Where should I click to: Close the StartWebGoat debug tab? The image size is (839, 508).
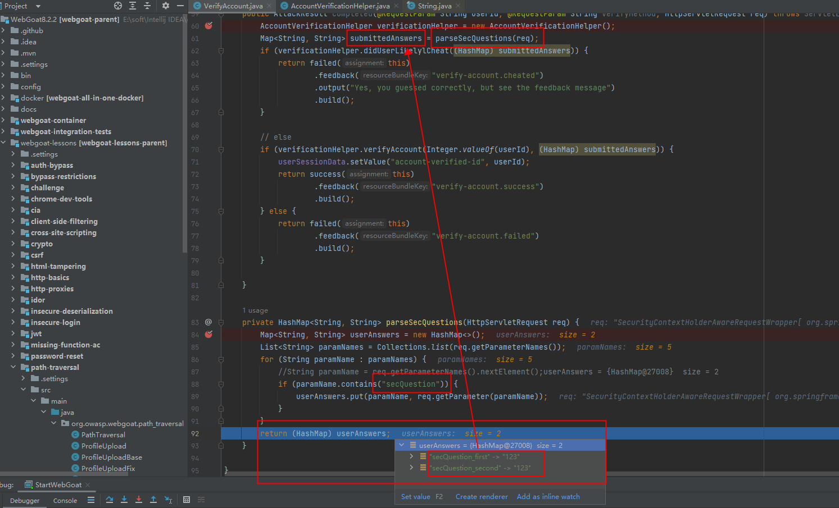click(88, 484)
